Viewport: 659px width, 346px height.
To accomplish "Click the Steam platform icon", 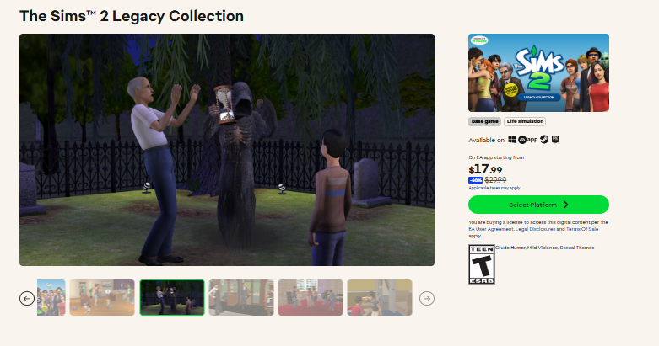I will (544, 139).
